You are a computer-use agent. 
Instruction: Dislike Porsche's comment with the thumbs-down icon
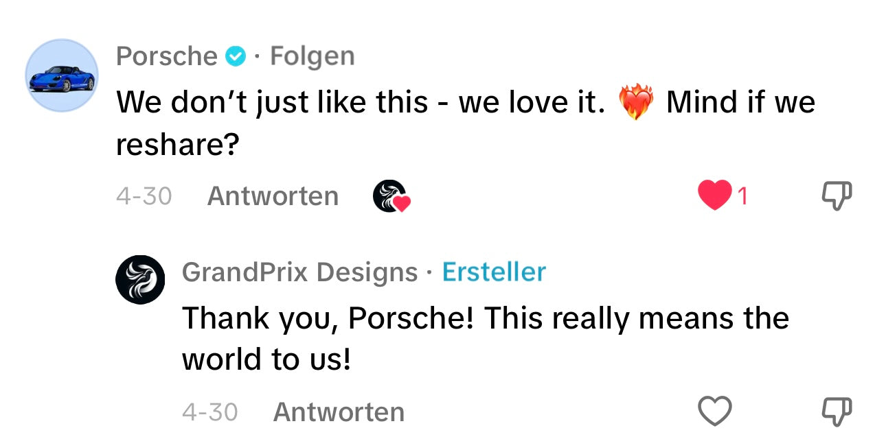(837, 197)
